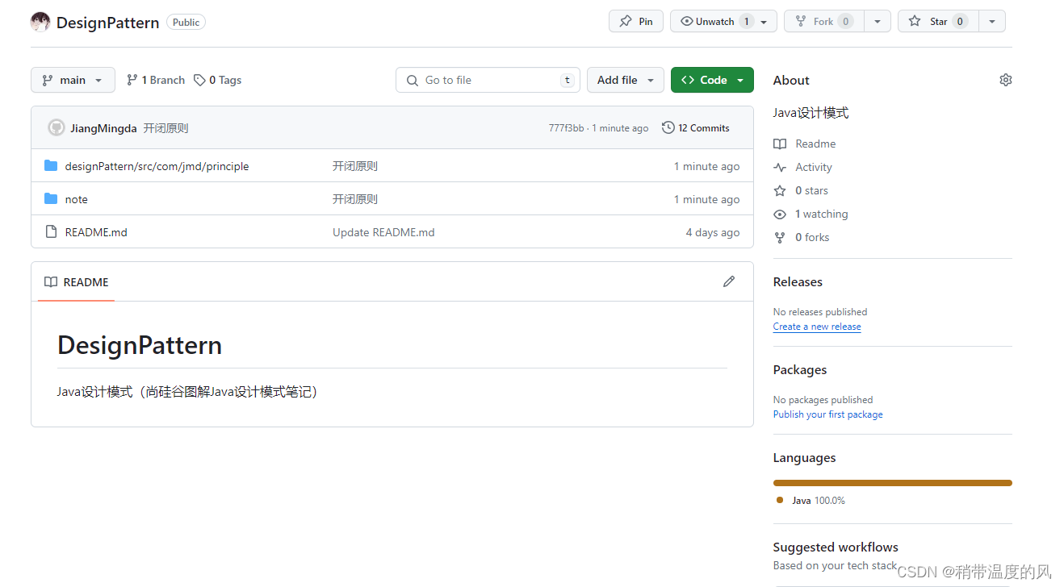Image resolution: width=1064 pixels, height=587 pixels.
Task: Open the Packages heading link
Action: [x=800, y=369]
